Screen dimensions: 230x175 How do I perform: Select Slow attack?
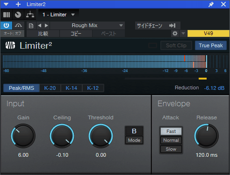[171, 149]
